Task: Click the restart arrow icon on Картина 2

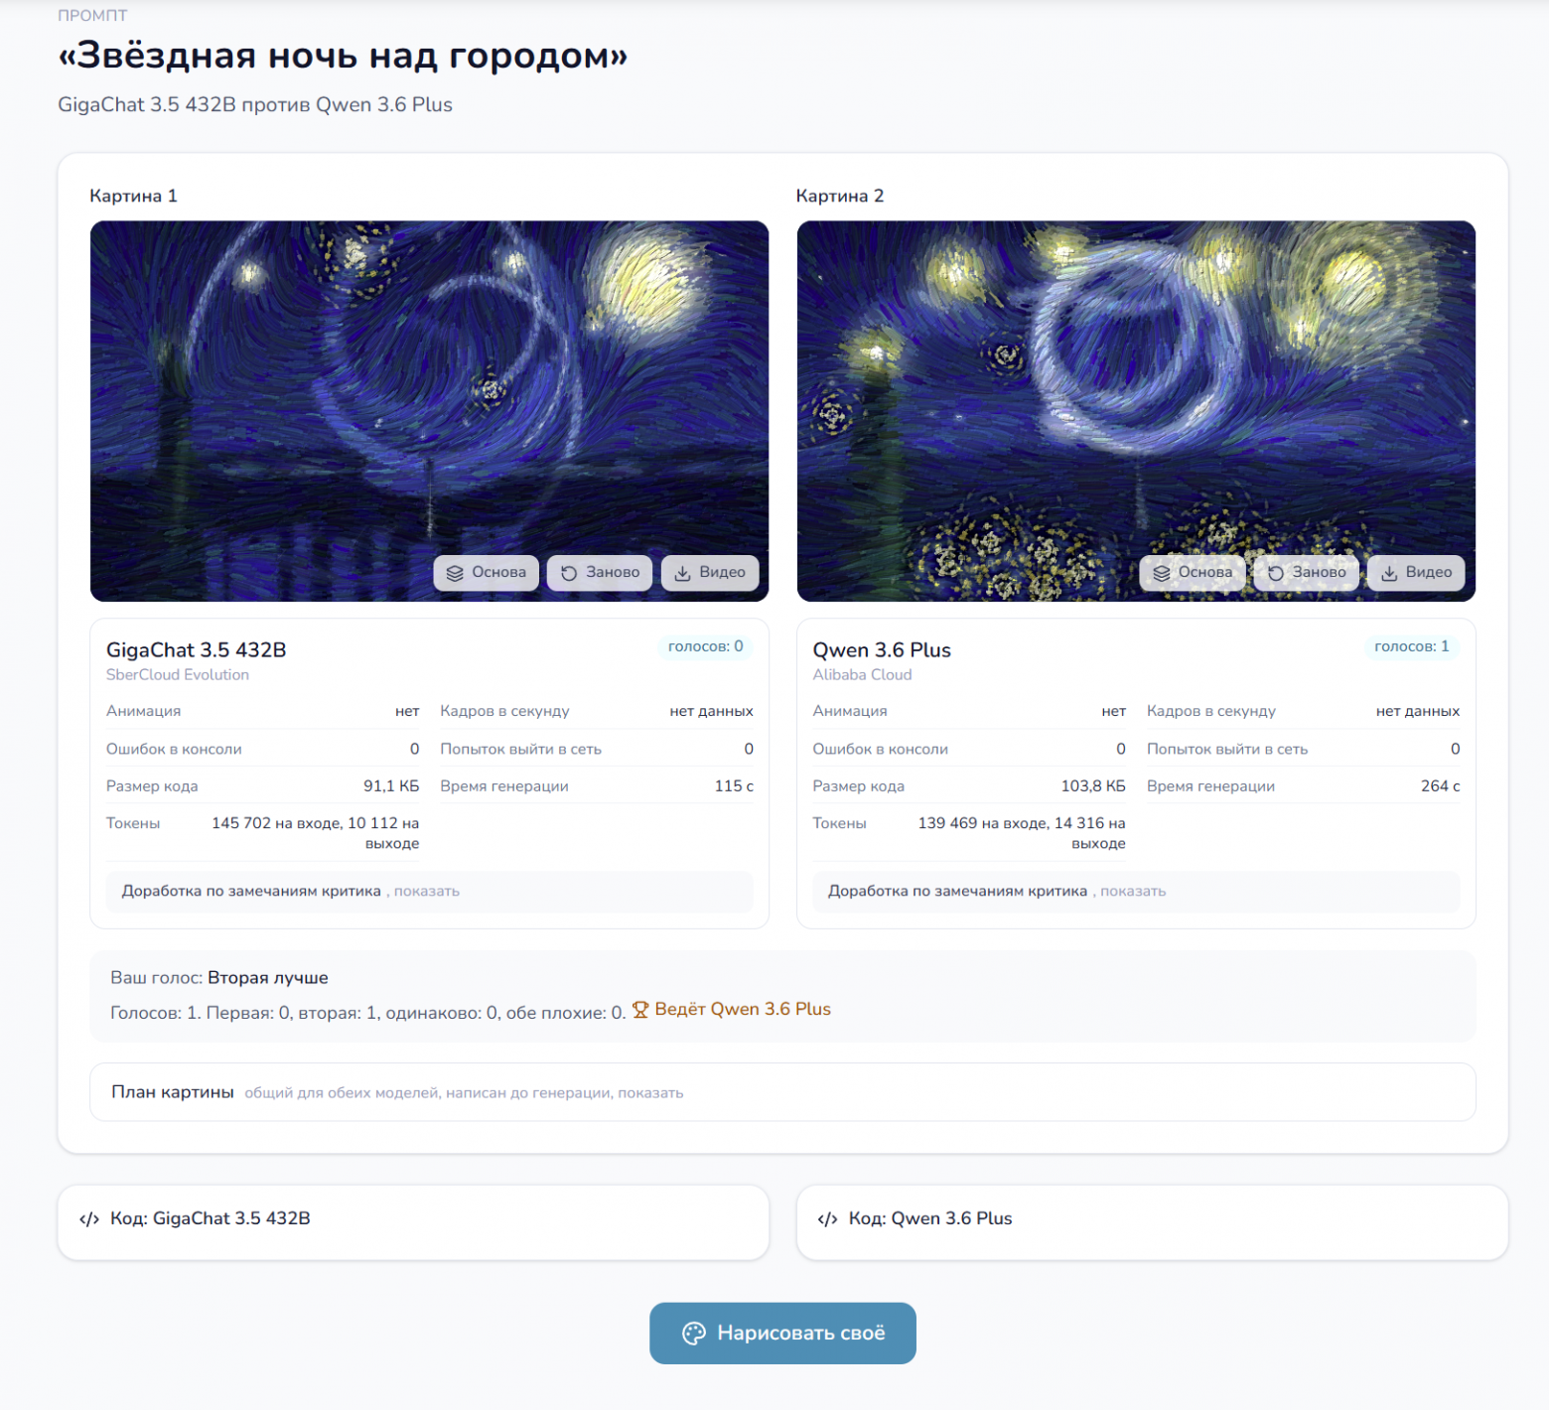Action: pyautogui.click(x=1276, y=573)
